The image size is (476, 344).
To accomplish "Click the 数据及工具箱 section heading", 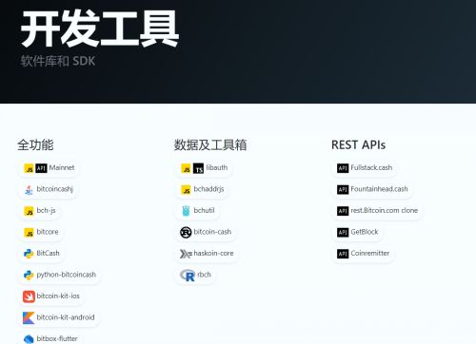I will (x=210, y=145).
